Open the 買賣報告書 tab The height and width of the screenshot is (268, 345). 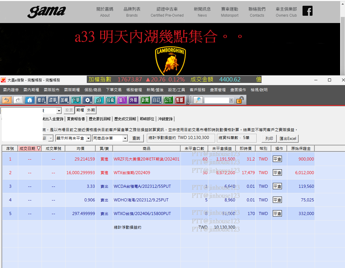(x=76, y=119)
